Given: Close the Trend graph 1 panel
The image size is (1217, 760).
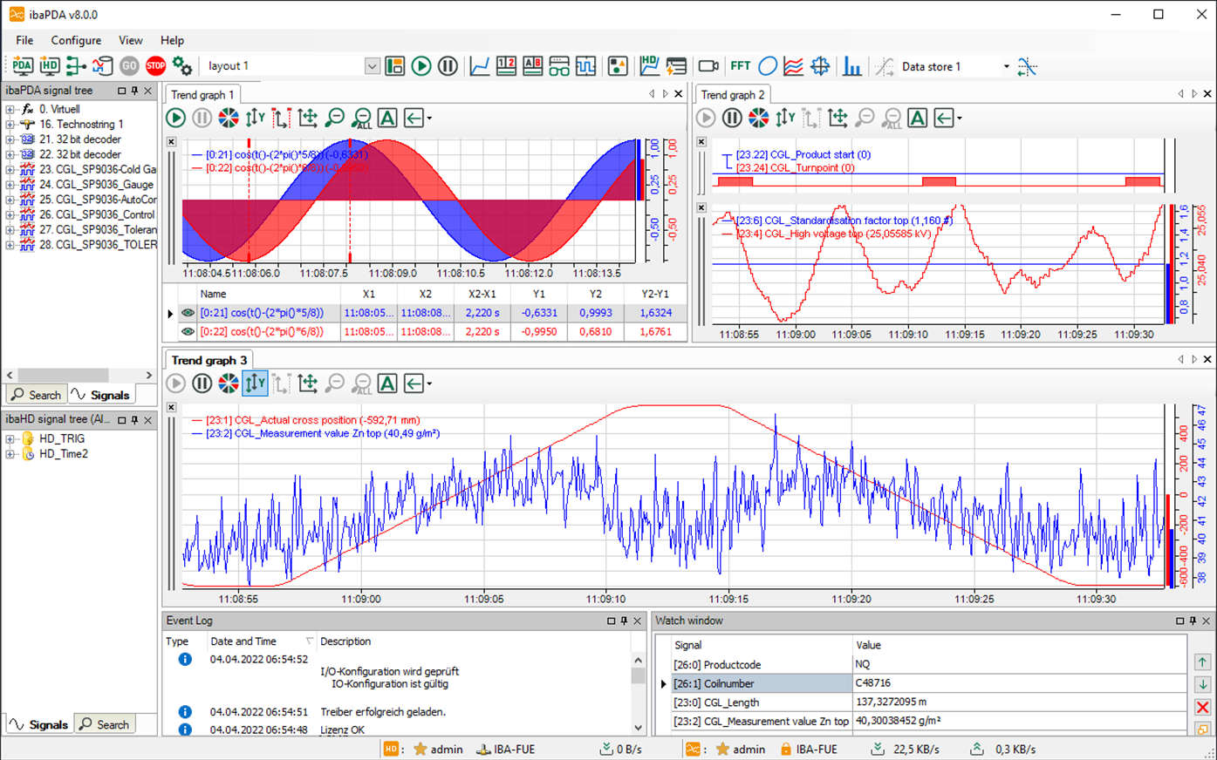Looking at the screenshot, I should (x=678, y=94).
